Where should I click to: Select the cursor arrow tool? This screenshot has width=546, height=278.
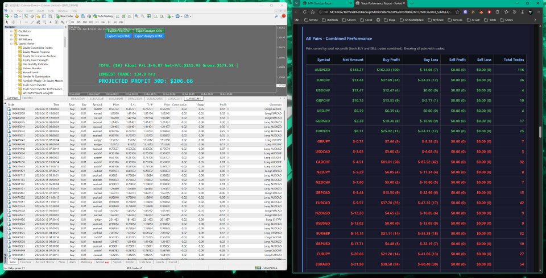click(x=7, y=22)
